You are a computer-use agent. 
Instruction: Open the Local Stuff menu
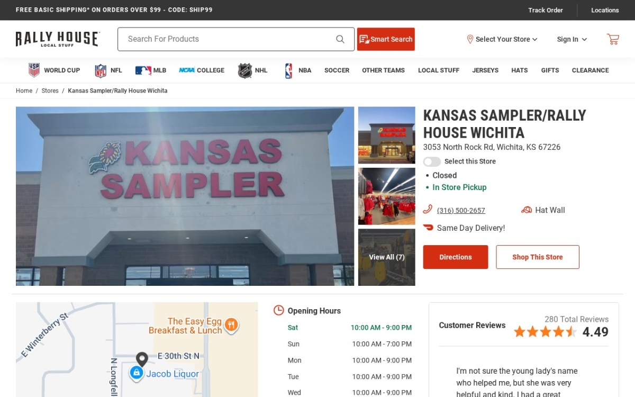pyautogui.click(x=439, y=70)
